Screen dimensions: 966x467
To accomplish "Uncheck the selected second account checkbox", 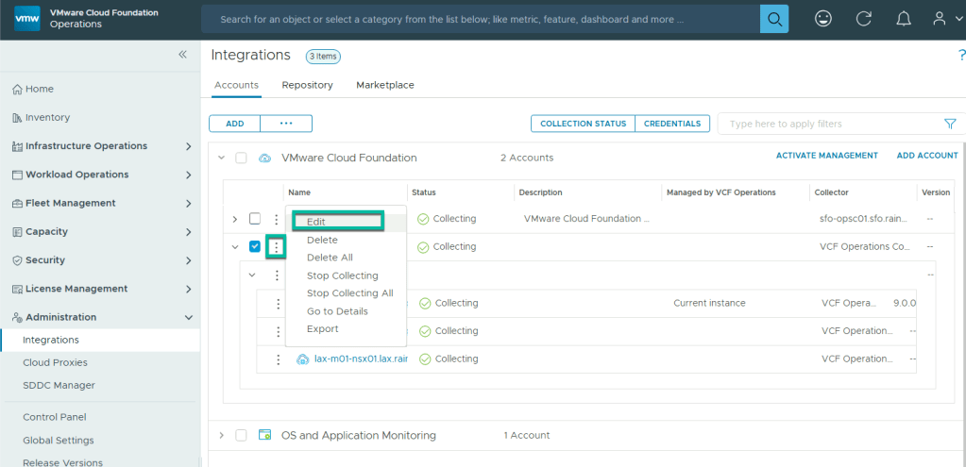I will pyautogui.click(x=255, y=247).
